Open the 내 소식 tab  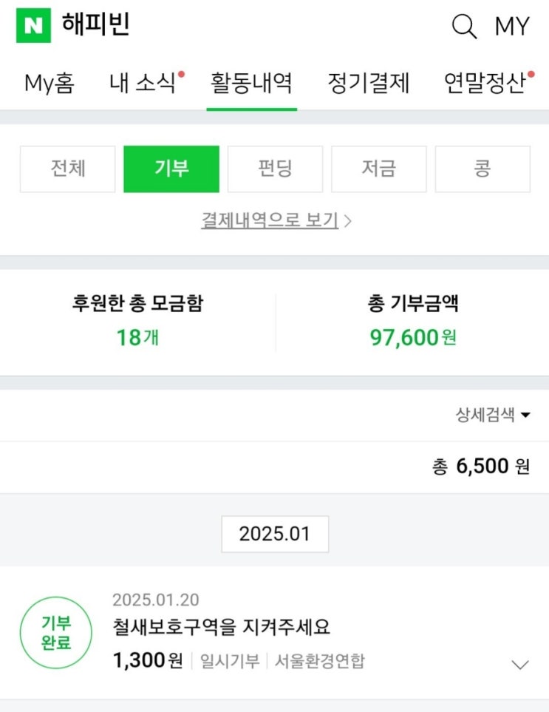point(144,83)
